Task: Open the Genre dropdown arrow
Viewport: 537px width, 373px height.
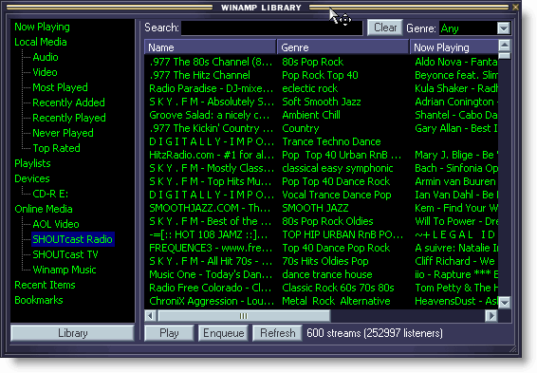Action: click(504, 28)
